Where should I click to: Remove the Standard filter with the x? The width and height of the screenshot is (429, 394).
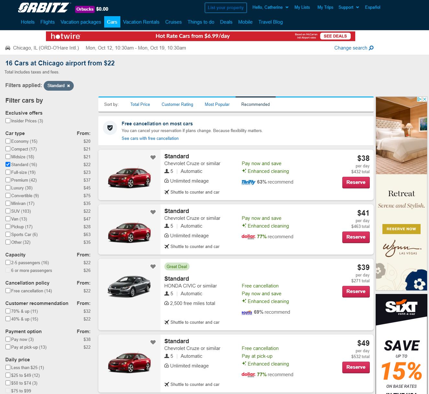tap(68, 86)
